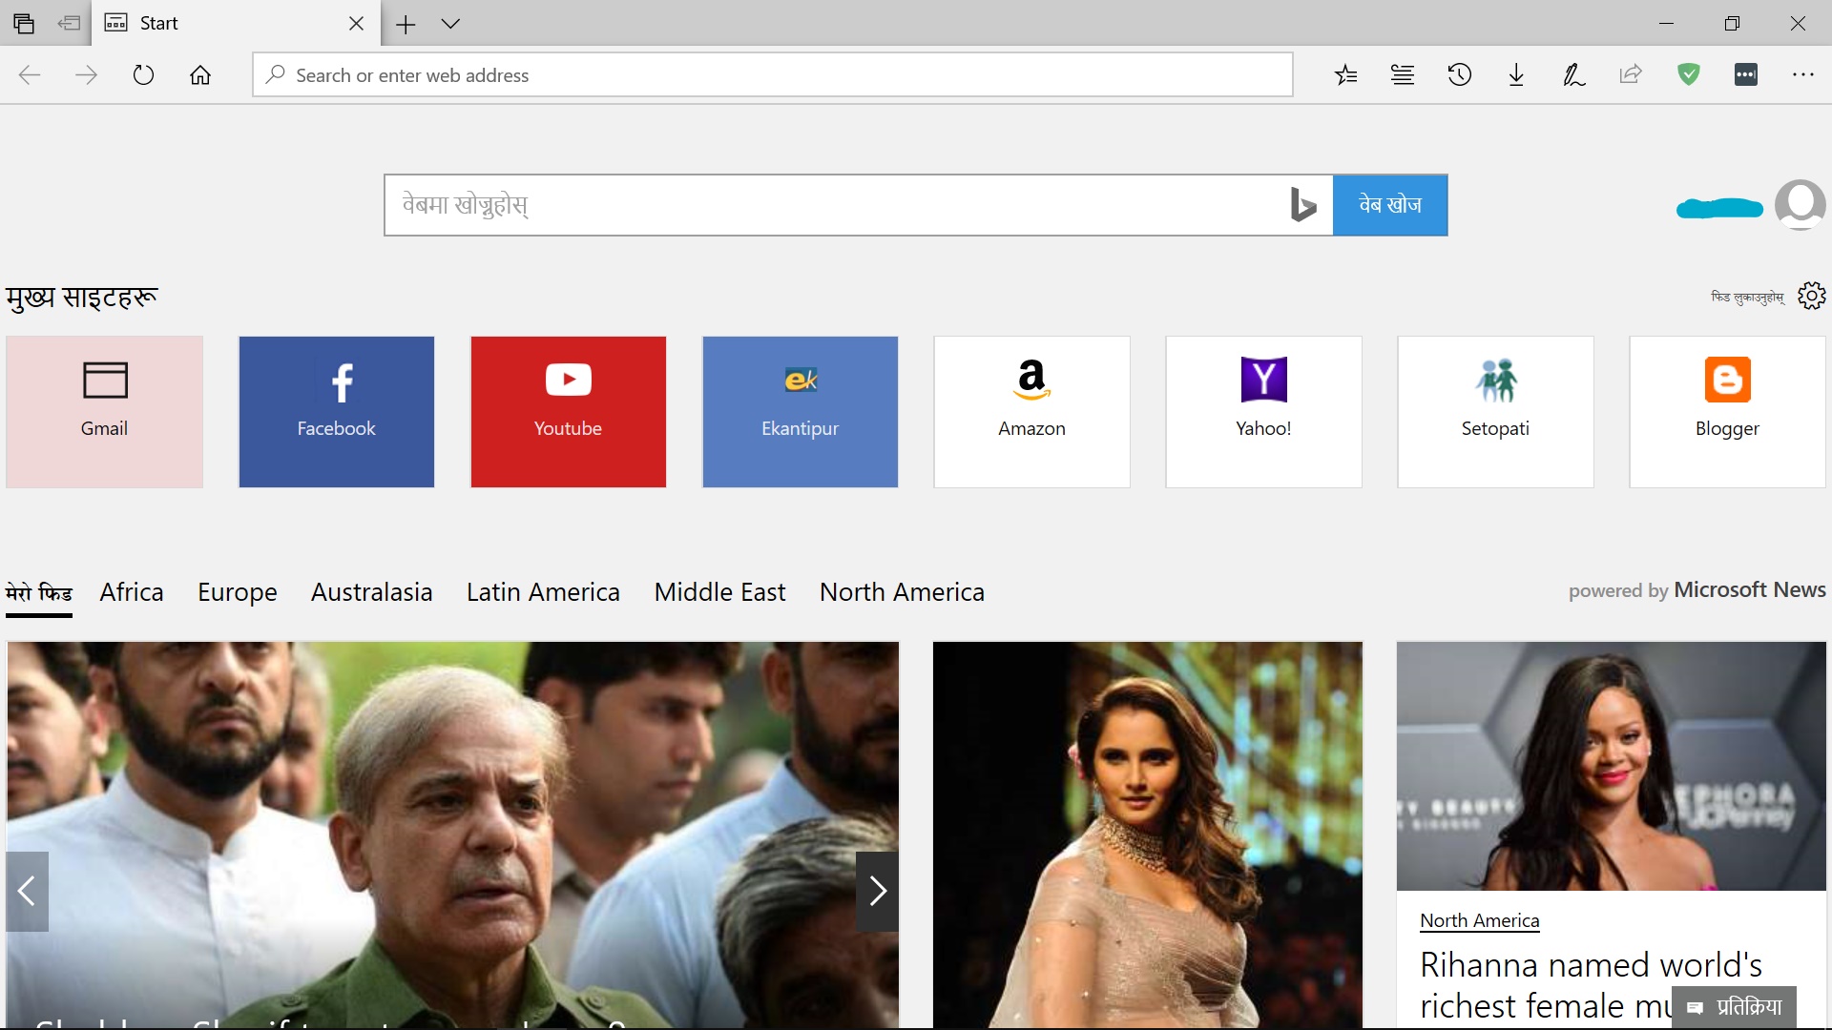
Task: Click the set tabs aside icon
Action: coord(69,23)
